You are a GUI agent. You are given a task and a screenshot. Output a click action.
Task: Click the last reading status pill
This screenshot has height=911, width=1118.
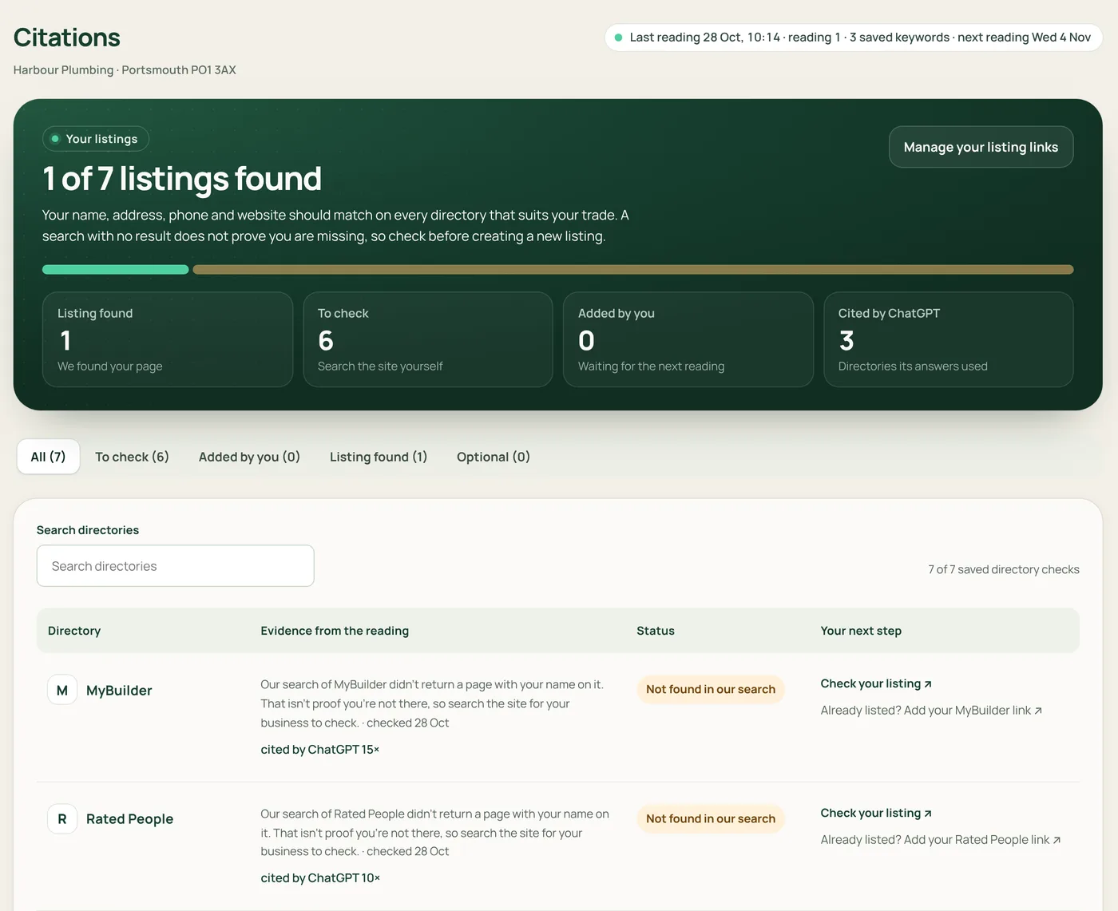click(854, 38)
